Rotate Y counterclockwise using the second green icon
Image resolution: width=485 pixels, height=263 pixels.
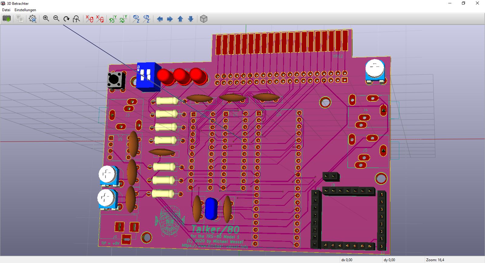click(123, 19)
